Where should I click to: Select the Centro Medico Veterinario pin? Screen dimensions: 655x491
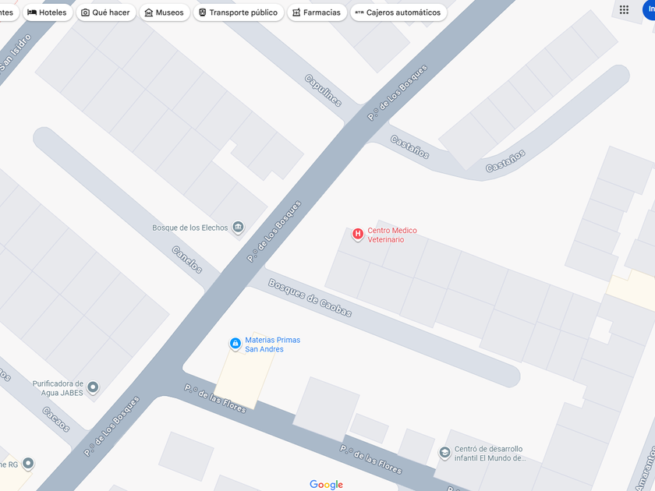[358, 235]
